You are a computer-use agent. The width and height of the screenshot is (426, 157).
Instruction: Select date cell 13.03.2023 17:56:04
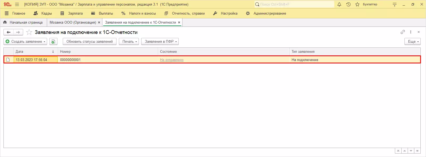coord(35,60)
